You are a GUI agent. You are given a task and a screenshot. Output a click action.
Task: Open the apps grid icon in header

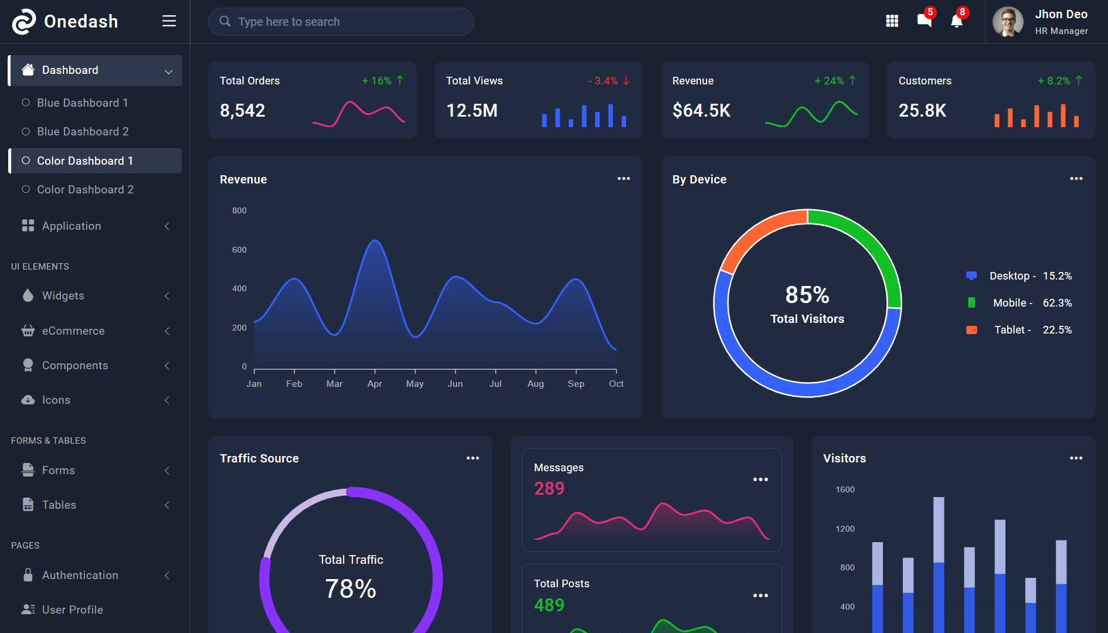pyautogui.click(x=892, y=21)
